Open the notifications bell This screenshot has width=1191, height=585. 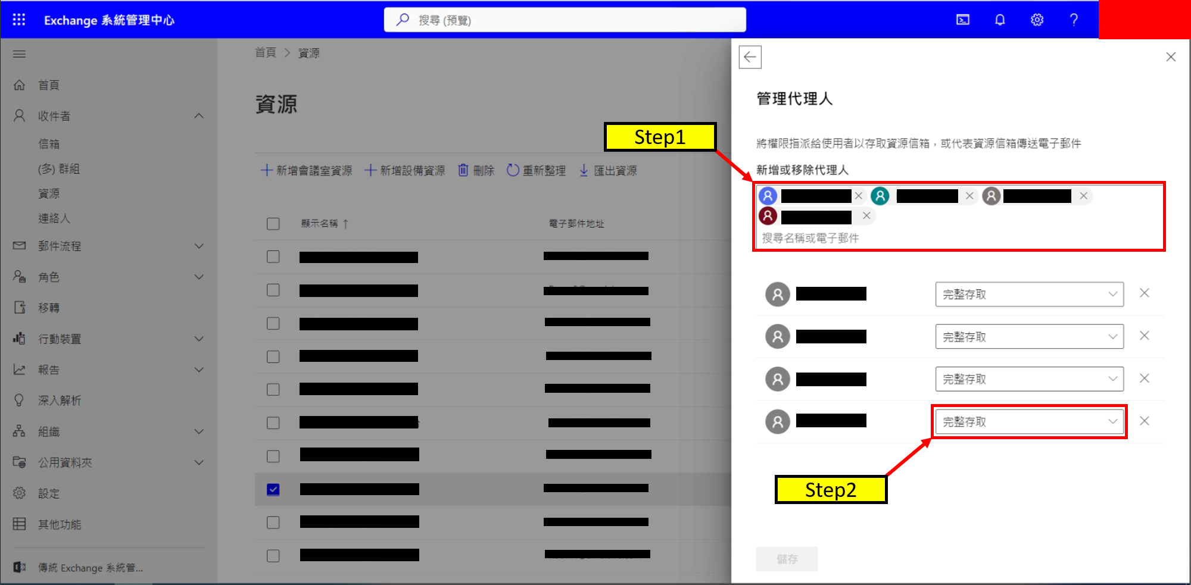1000,20
